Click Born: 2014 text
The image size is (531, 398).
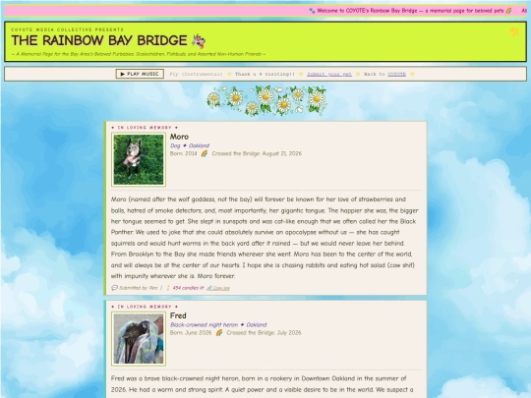coord(183,153)
